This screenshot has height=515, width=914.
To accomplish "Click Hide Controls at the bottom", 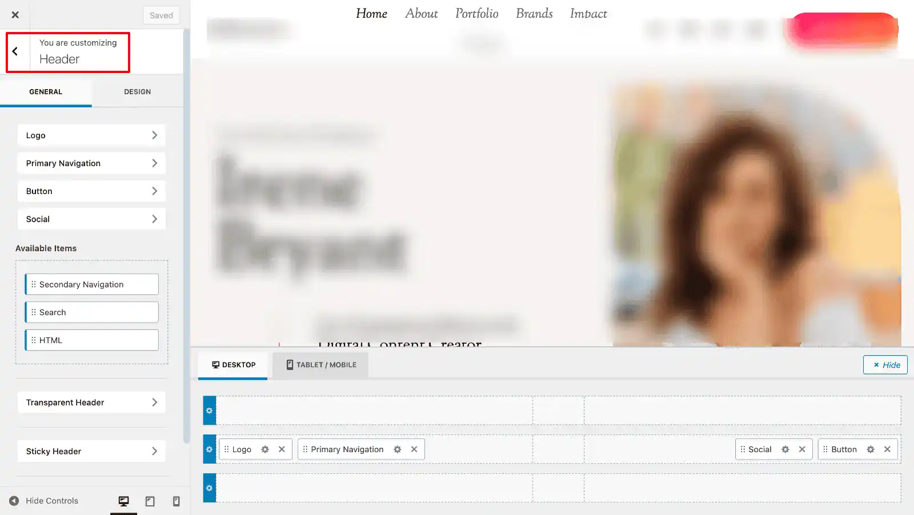I will click(x=44, y=501).
